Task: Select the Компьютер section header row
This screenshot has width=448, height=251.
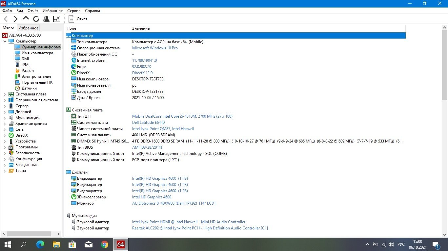Action: point(235,36)
